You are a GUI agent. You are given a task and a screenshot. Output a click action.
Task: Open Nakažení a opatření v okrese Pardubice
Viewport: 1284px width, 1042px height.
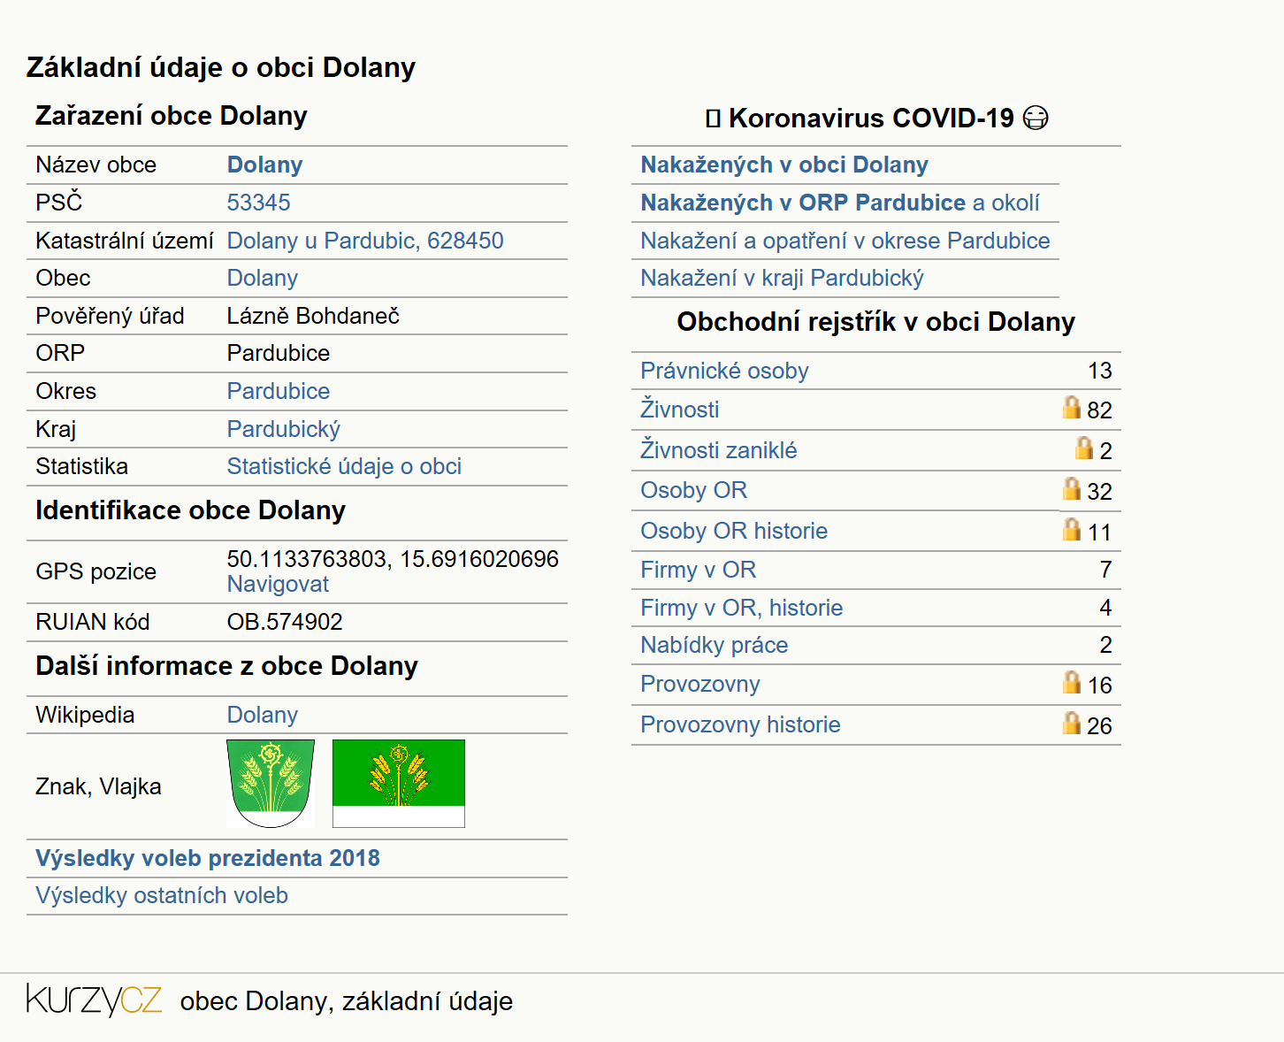845,241
